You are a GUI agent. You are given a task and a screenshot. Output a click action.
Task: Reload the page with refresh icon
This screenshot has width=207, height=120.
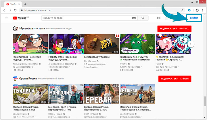[x=15, y=10]
